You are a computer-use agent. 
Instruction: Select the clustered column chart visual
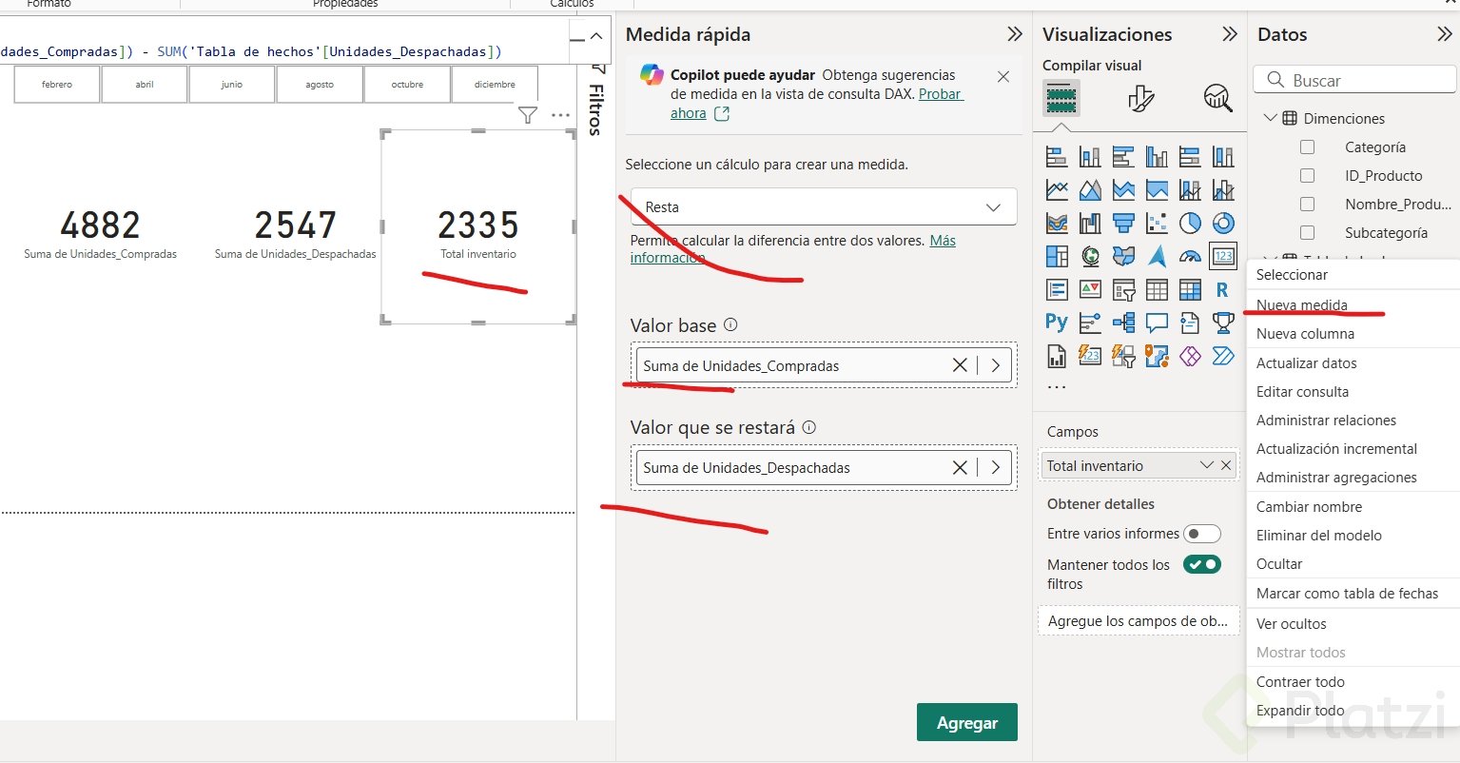[x=1157, y=157]
